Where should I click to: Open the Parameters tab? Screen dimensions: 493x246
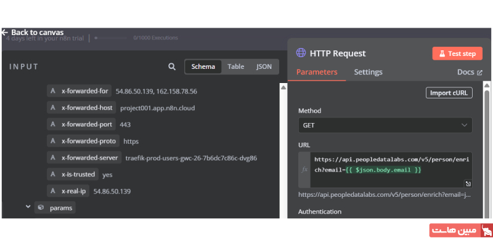[317, 72]
